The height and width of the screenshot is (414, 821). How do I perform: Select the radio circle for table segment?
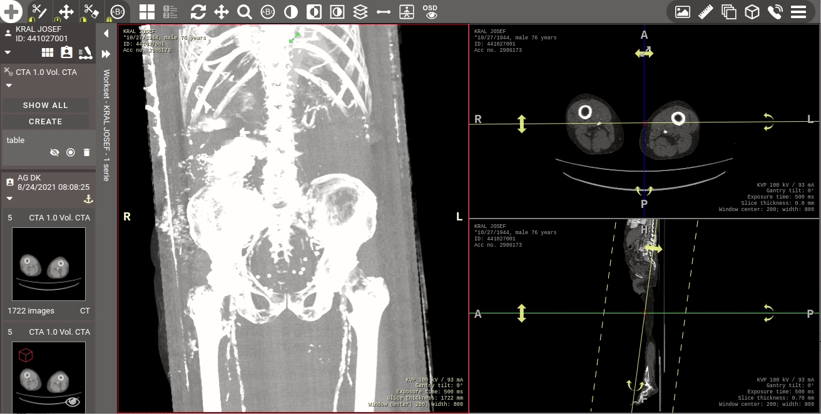point(71,152)
